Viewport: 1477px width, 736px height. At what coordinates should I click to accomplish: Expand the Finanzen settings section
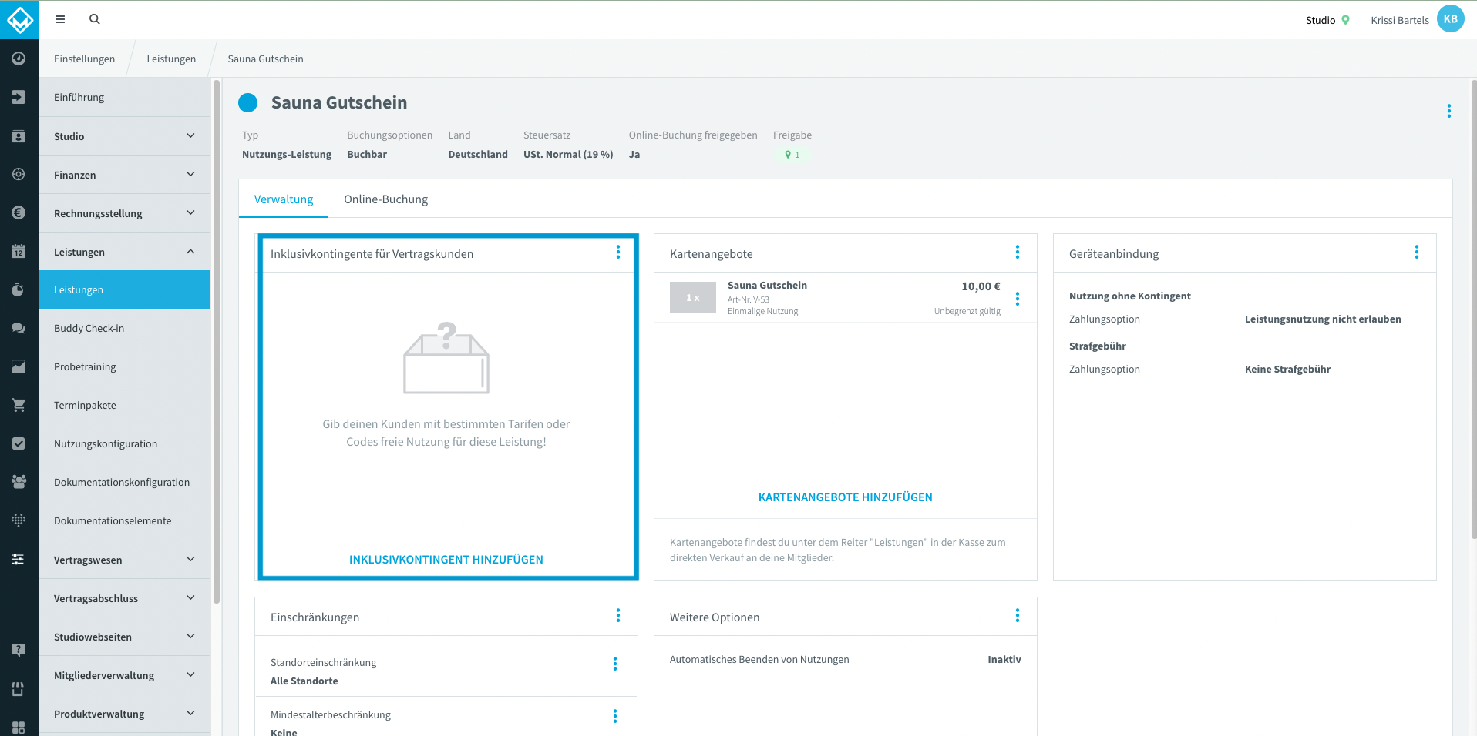124,175
